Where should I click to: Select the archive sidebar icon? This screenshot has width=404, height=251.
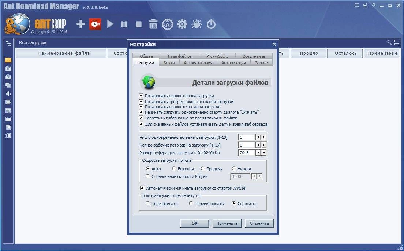pos(8,136)
